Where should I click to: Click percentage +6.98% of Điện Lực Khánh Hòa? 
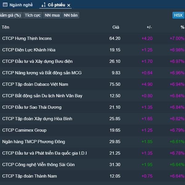[177, 50]
